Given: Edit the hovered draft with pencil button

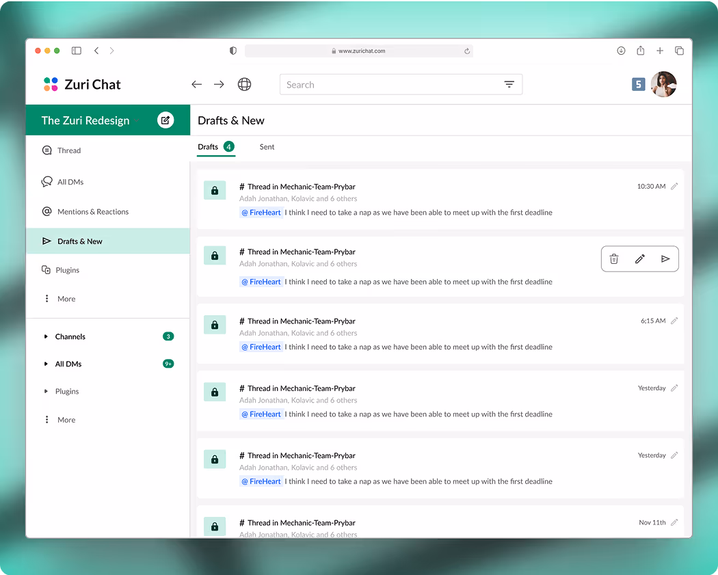Looking at the screenshot, I should tap(639, 259).
